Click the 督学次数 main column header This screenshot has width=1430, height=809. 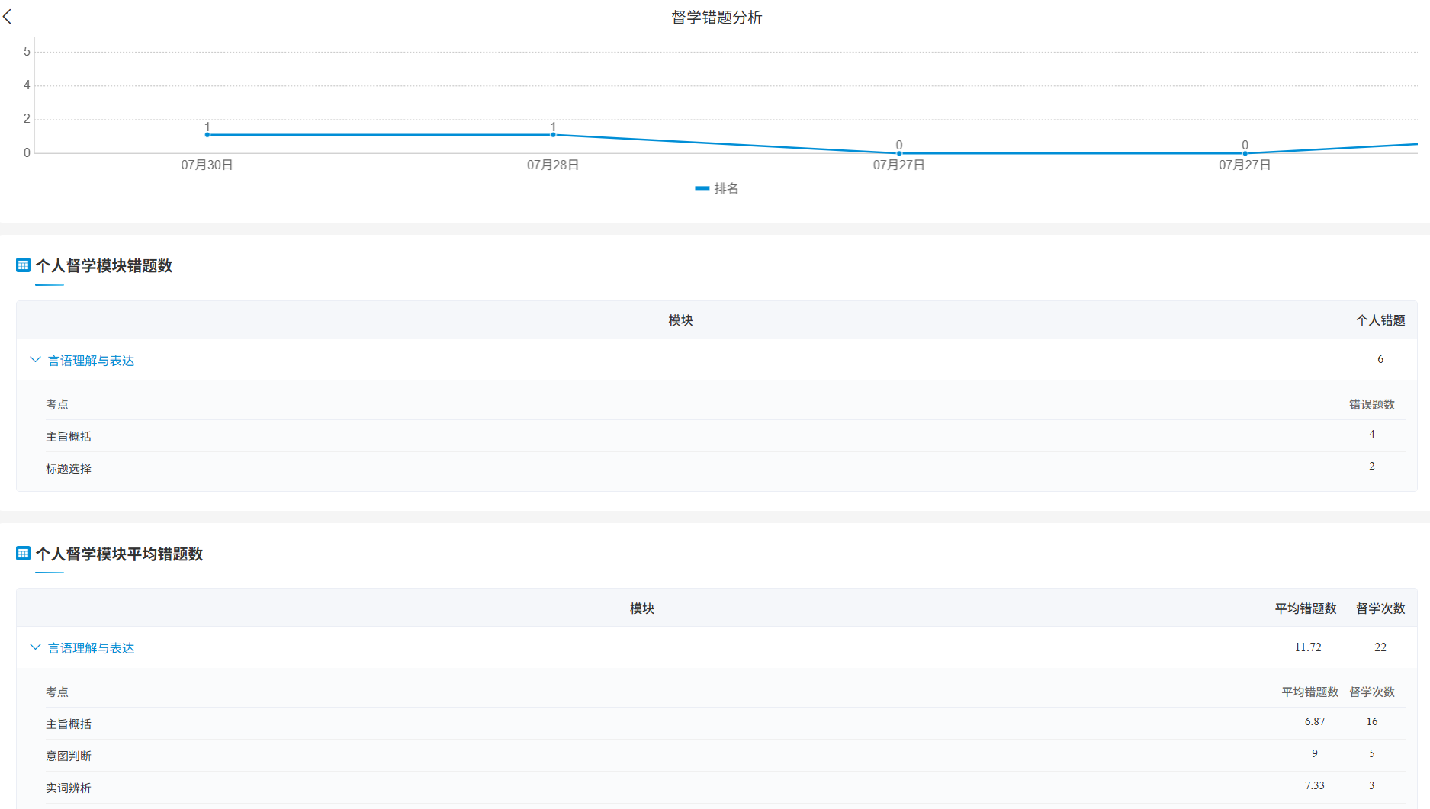1380,608
